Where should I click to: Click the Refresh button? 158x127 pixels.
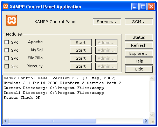coord(139,45)
